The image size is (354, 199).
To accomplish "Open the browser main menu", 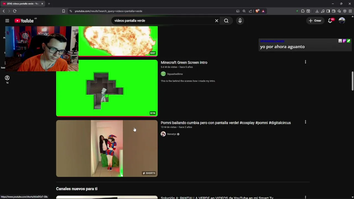I will 350,11.
